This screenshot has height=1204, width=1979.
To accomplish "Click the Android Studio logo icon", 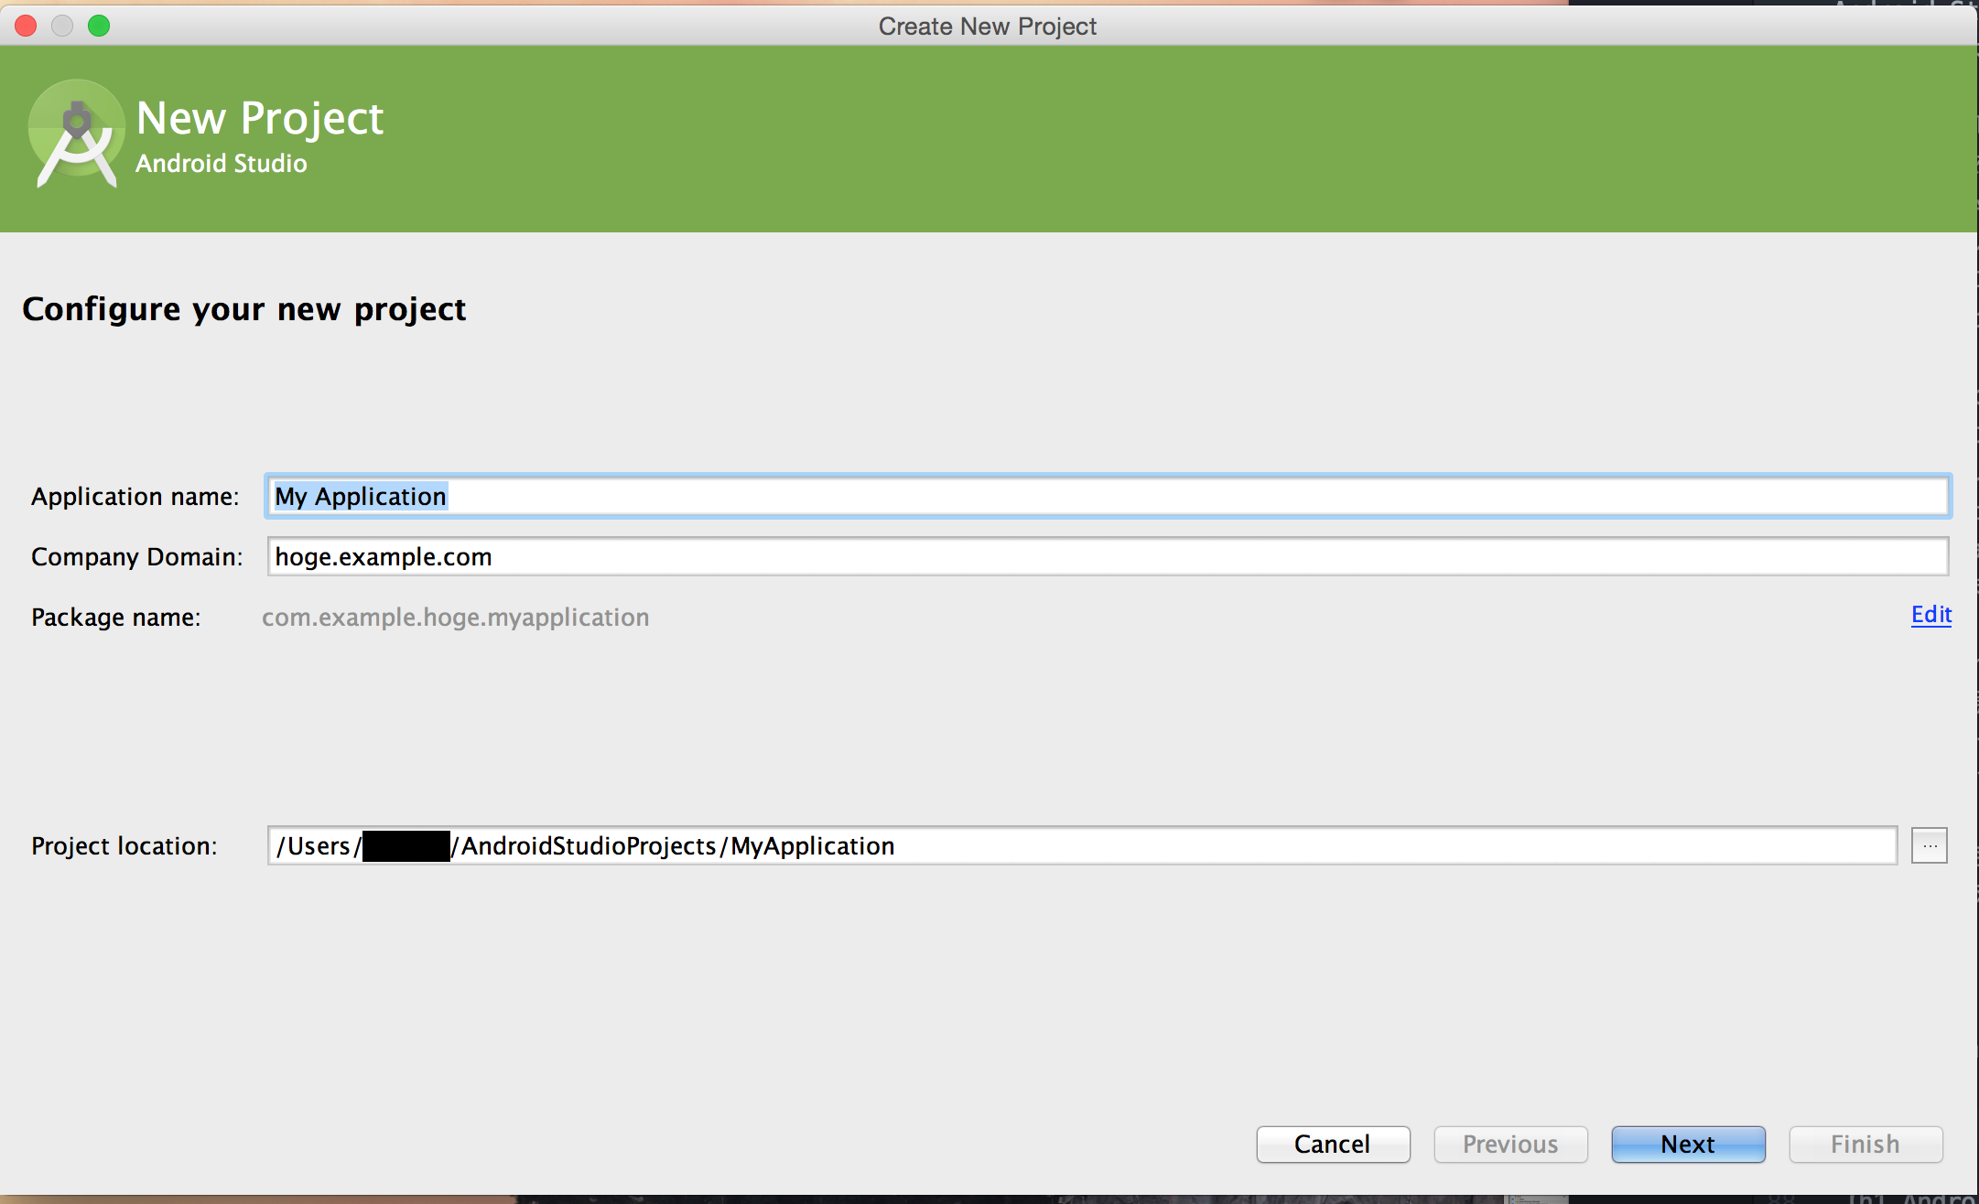I will 77,135.
